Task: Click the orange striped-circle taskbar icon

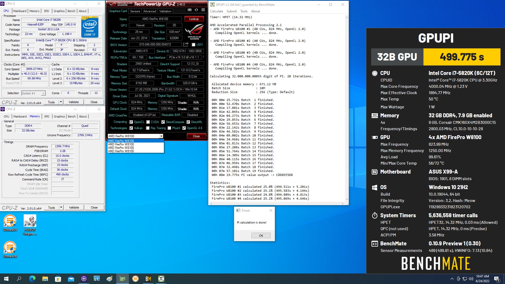Action: pos(135,279)
